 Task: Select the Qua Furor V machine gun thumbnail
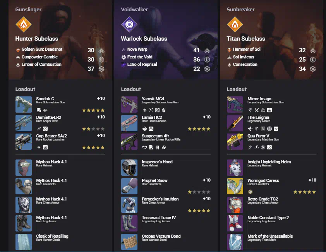[235, 142]
